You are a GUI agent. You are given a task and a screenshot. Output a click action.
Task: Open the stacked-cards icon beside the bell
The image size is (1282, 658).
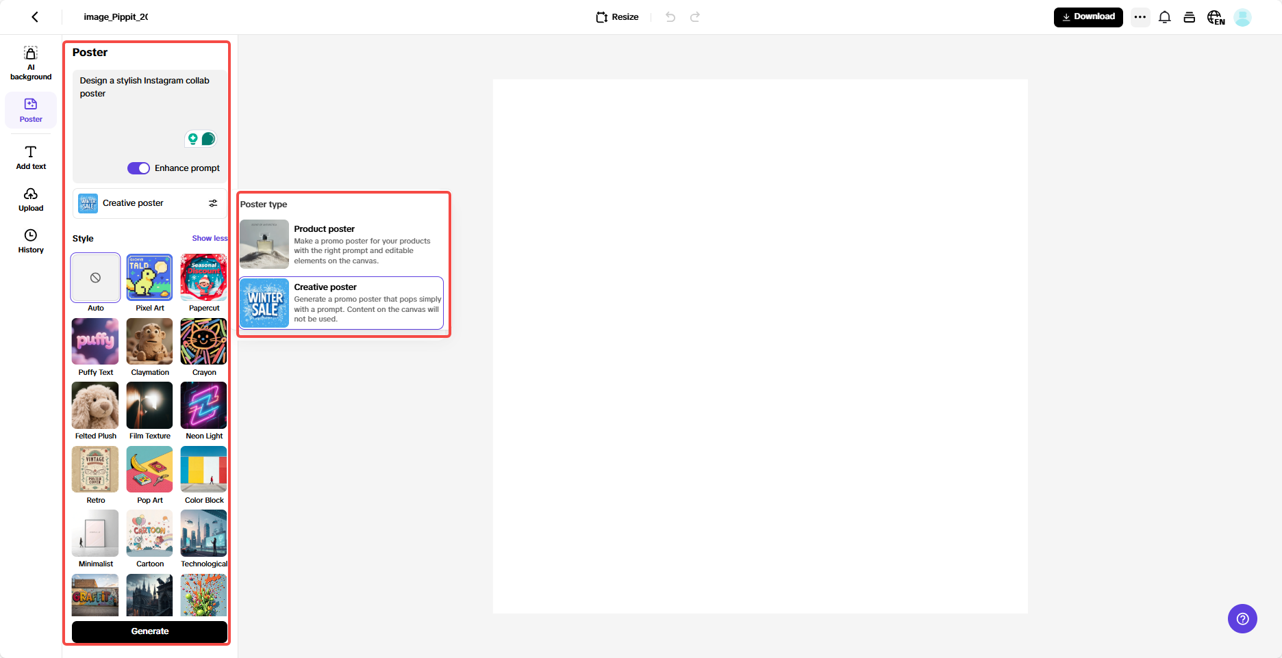tap(1190, 17)
